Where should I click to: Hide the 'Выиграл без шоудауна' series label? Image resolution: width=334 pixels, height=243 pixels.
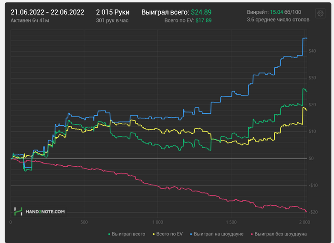pos(281,234)
